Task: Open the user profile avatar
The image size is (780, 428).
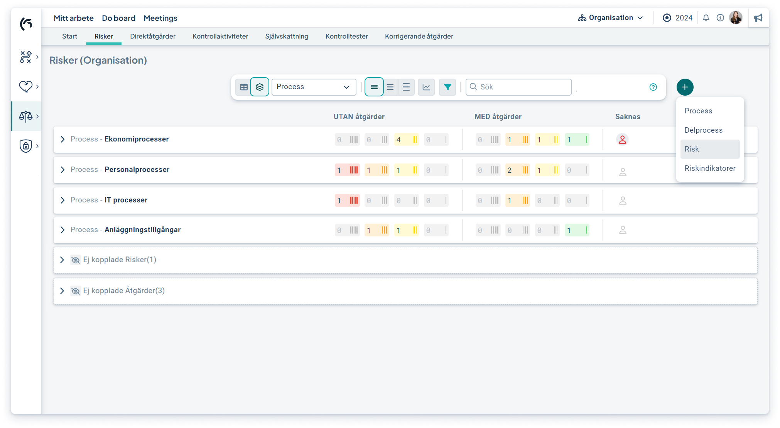Action: (x=736, y=18)
